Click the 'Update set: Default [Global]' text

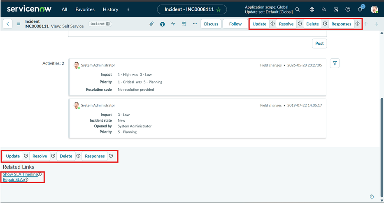(x=269, y=12)
